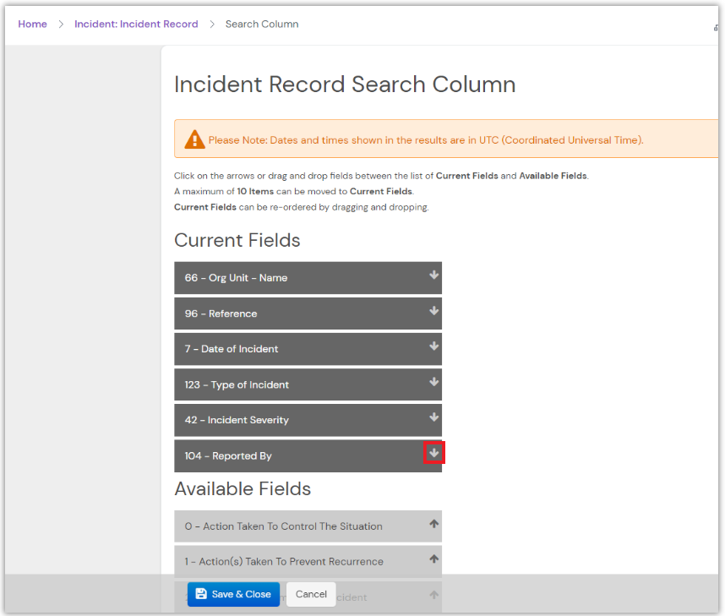The image size is (725, 616).
Task: Select the 66 - Org Unit - Name field label
Action: (x=236, y=278)
